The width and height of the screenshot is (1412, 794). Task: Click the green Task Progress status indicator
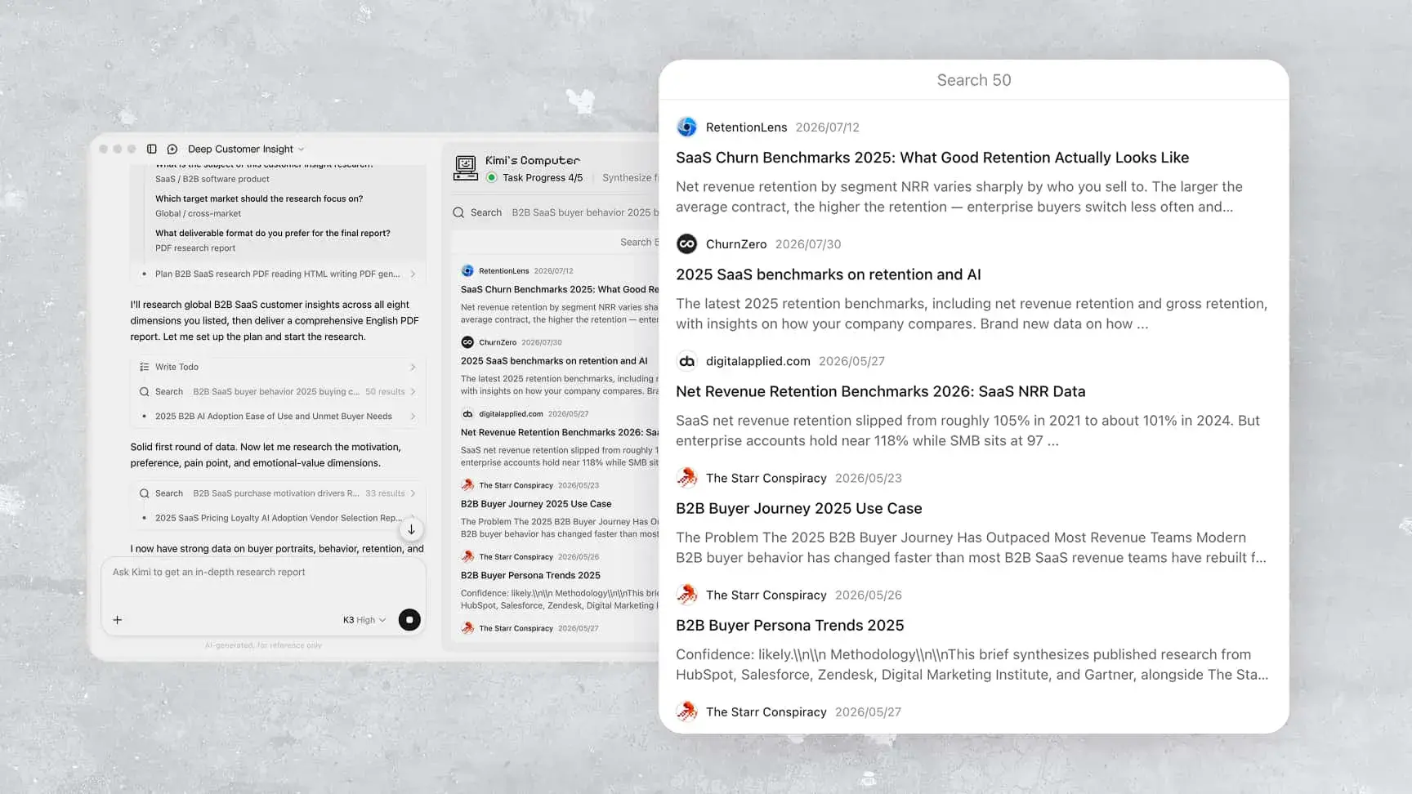pyautogui.click(x=492, y=177)
